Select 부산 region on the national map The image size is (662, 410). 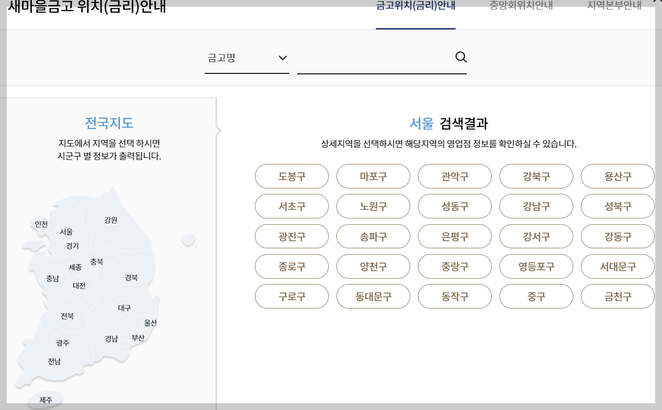click(138, 338)
